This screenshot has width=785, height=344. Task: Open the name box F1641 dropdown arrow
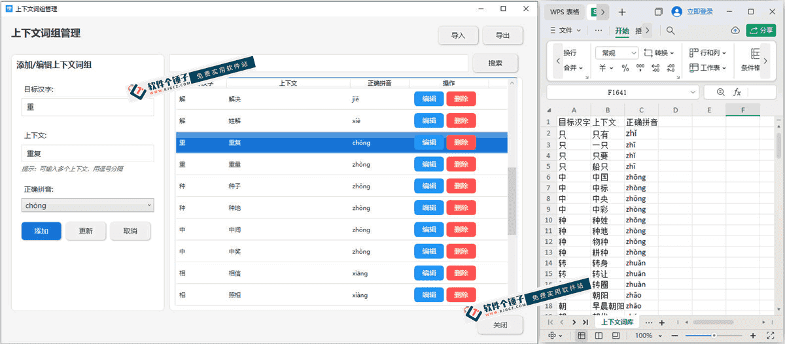coord(692,93)
